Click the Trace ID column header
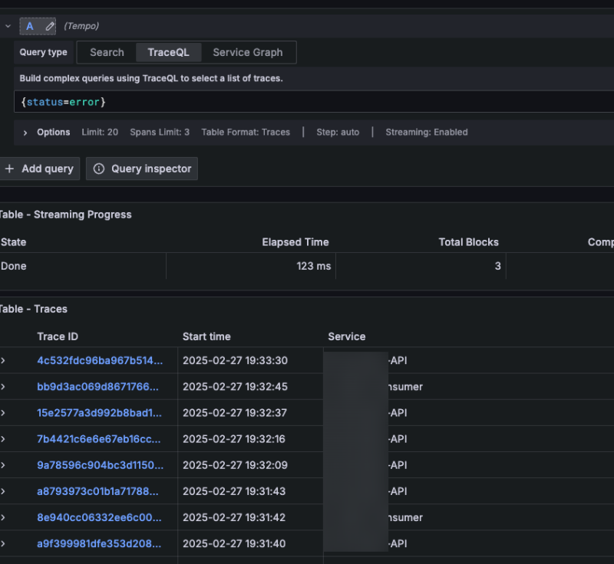Viewport: 614px width, 564px height. 58,336
